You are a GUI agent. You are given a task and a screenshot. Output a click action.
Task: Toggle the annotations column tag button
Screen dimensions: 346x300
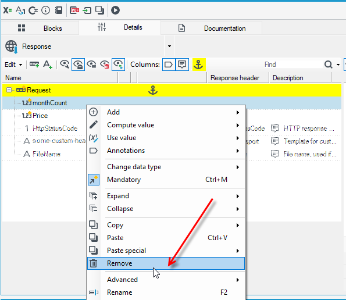[x=169, y=65]
